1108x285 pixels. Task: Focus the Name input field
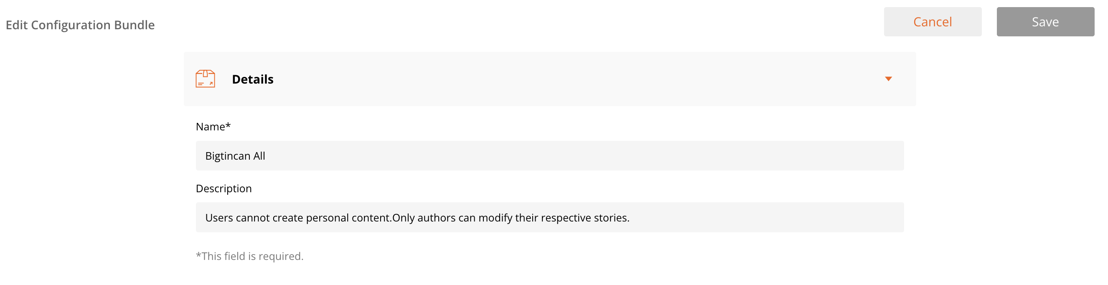(550, 156)
